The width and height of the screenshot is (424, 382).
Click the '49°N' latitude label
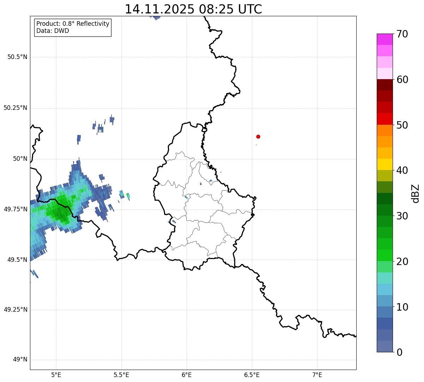[20, 360]
